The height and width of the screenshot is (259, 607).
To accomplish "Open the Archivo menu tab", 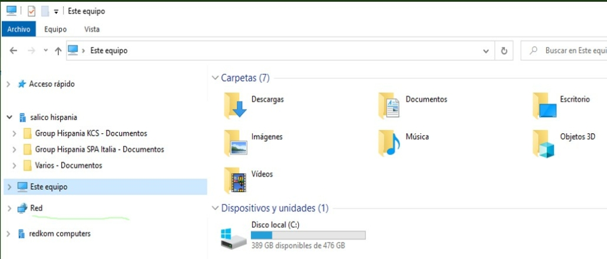I will tap(19, 29).
